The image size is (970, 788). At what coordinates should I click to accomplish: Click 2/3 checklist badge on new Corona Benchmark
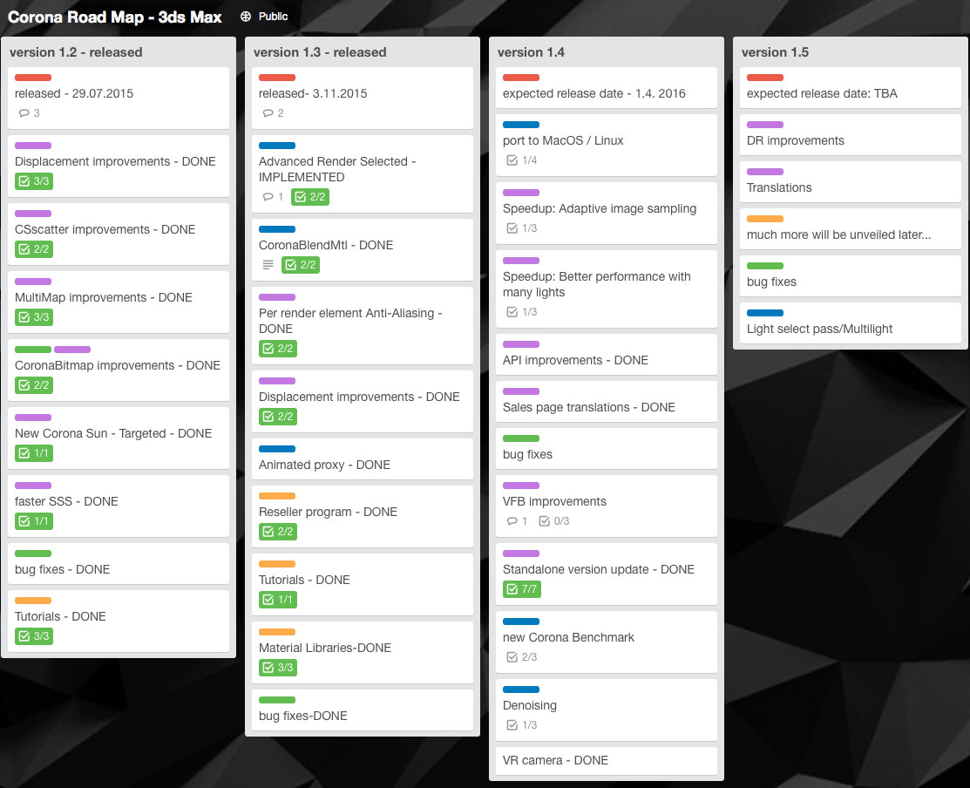click(x=521, y=657)
